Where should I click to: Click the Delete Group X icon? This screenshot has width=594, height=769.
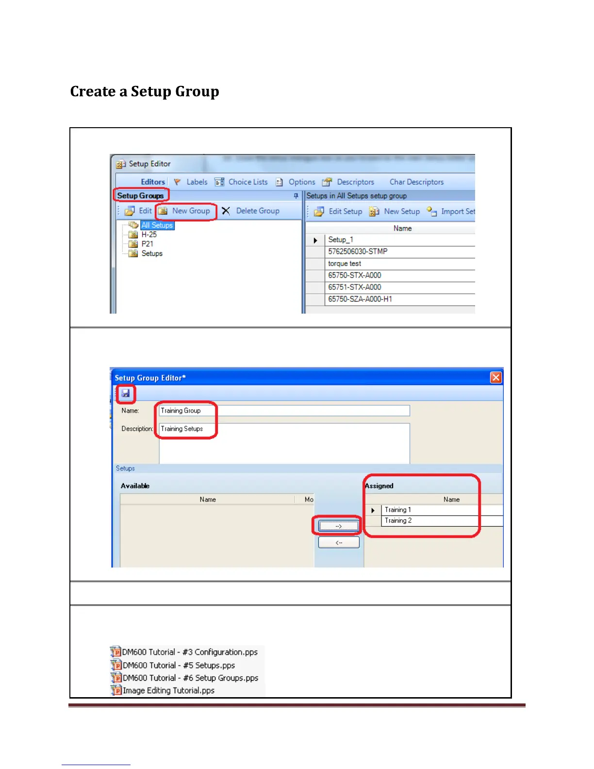pos(226,211)
